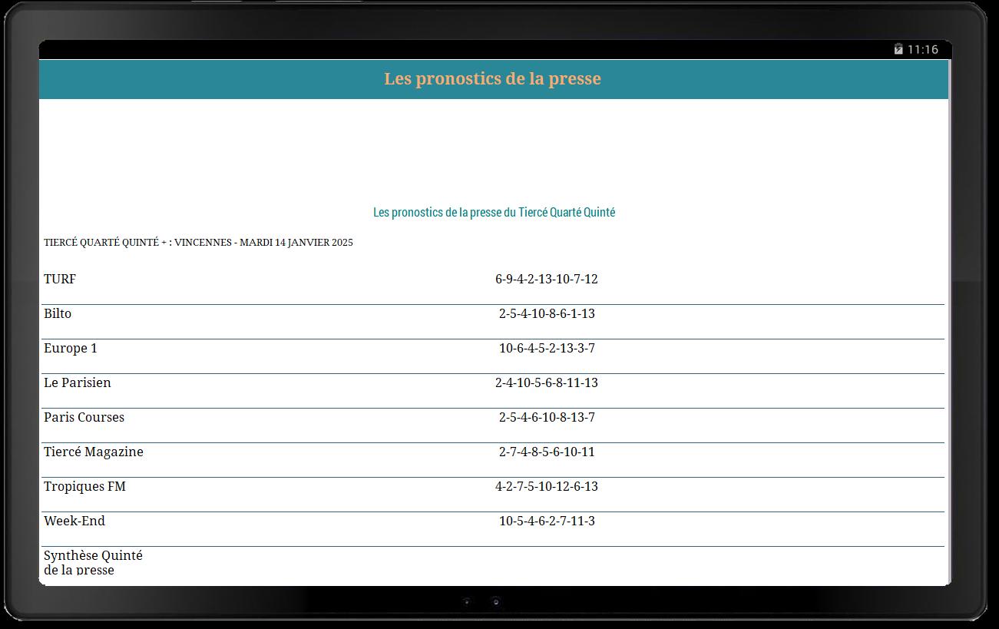This screenshot has height=629, width=999.
Task: Click the teal subtitle 'Les pronostics de la presse du Tiercé Quarté Quinté'
Action: (x=494, y=212)
